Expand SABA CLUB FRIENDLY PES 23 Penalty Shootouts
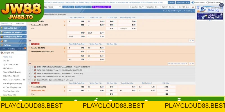 (29, 70)
